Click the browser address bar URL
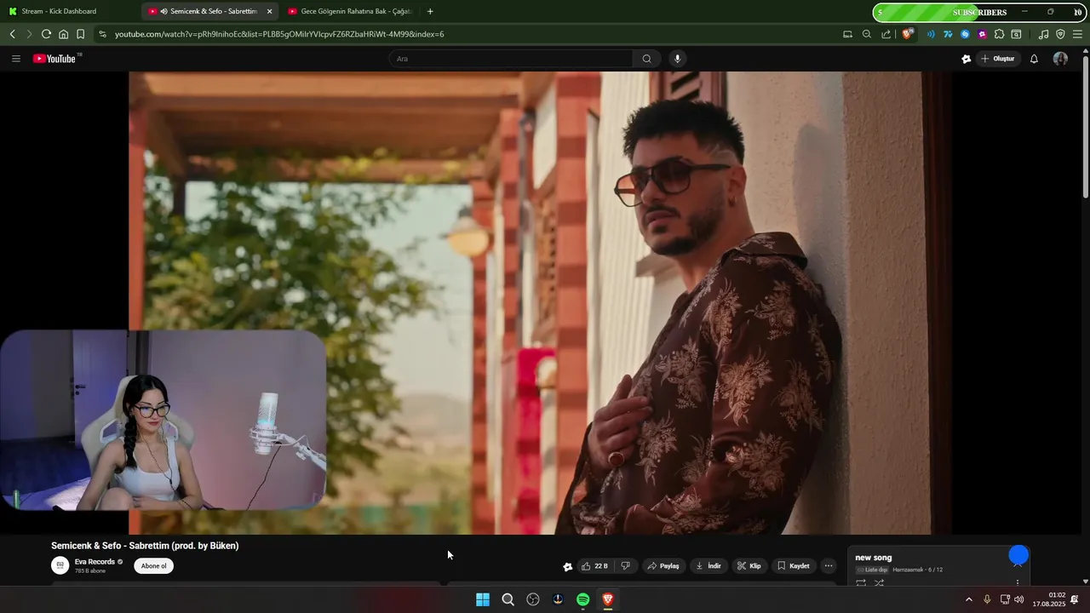The image size is (1090, 613). 279,34
